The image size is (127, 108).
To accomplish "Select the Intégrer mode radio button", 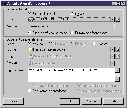I will (94, 44).
